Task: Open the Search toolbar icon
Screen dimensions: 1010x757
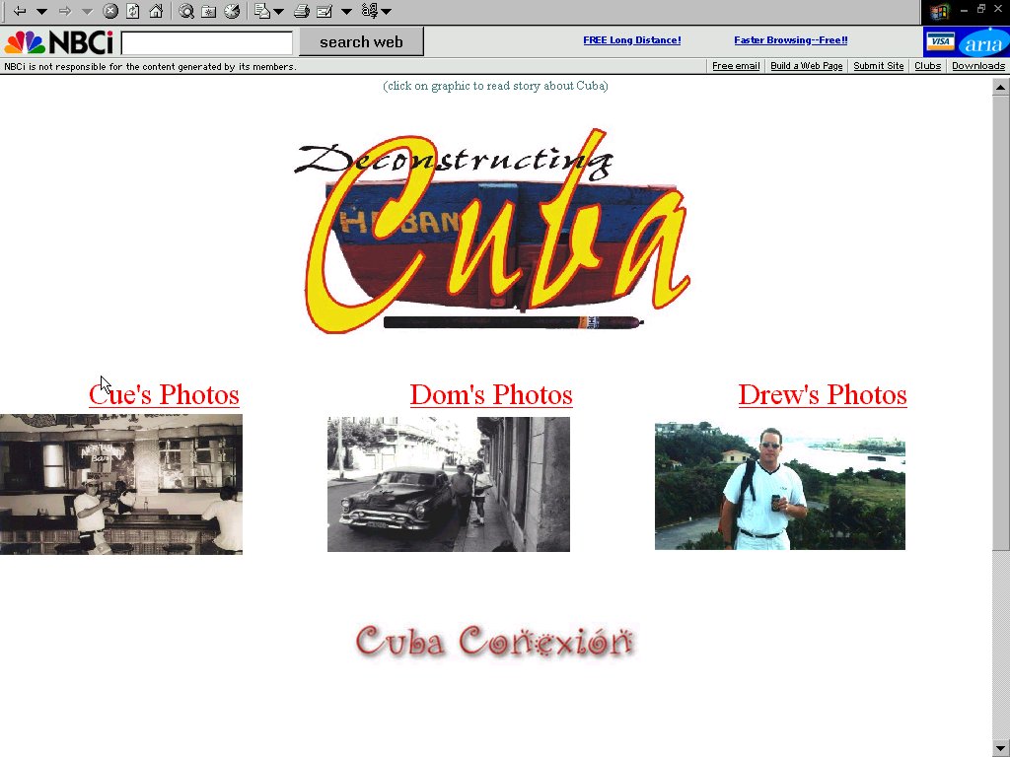Action: [186, 12]
